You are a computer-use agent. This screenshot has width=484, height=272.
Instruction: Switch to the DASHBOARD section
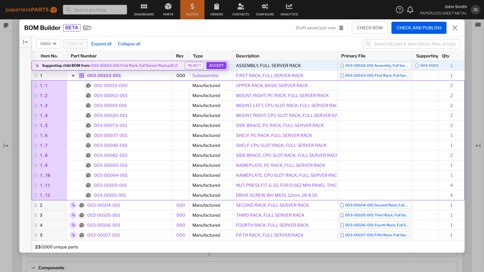pyautogui.click(x=144, y=9)
